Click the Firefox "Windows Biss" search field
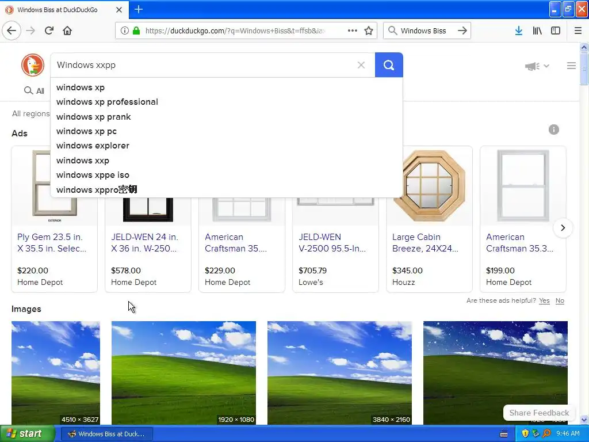Viewport: 589px width, 442px height. tap(423, 31)
